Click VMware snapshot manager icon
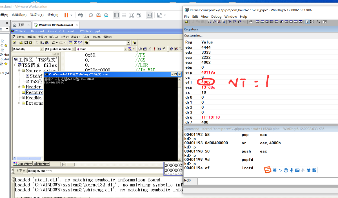 point(106,15)
